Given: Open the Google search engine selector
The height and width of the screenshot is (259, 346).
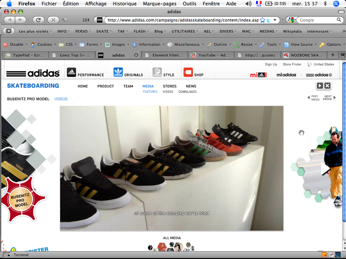Looking at the screenshot, I should point(291,20).
